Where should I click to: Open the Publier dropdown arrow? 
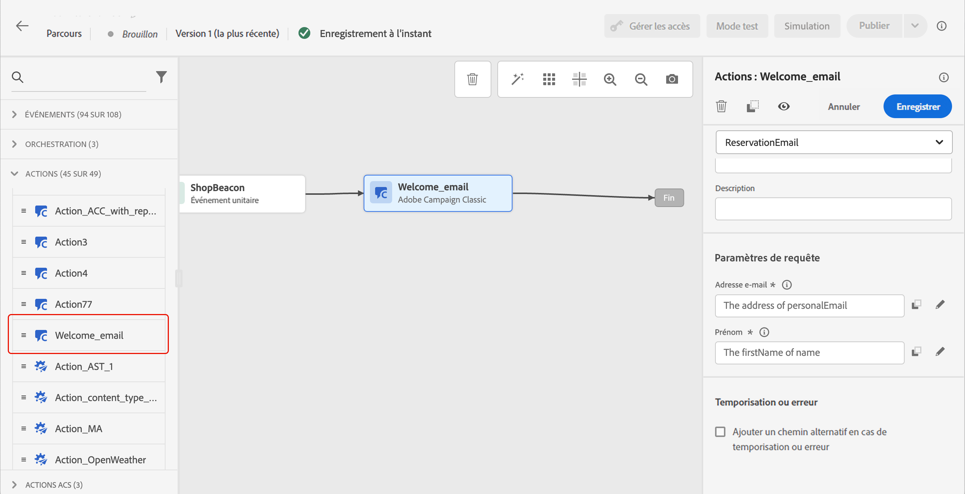pyautogui.click(x=915, y=26)
